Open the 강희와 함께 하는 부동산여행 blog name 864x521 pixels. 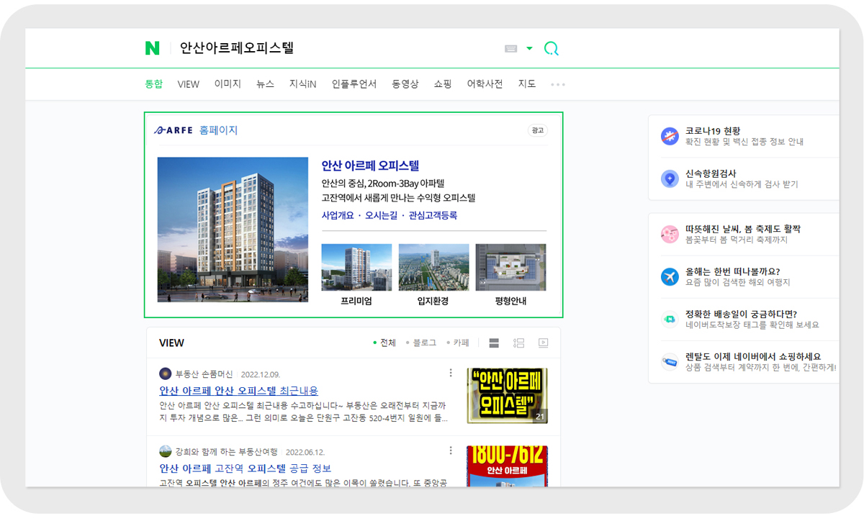(227, 452)
